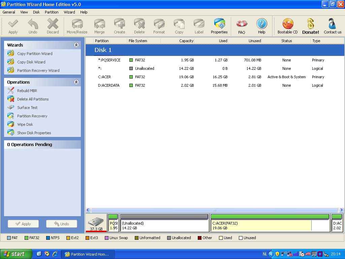Click the bottom Apply button
This screenshot has height=259, width=345.
23,224
